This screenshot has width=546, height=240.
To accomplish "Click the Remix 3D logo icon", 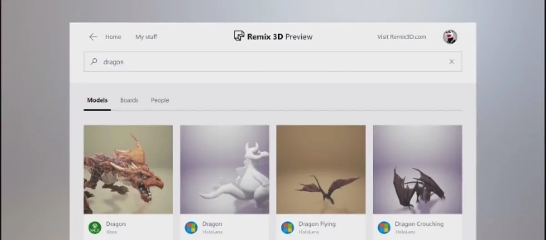I will click(238, 37).
